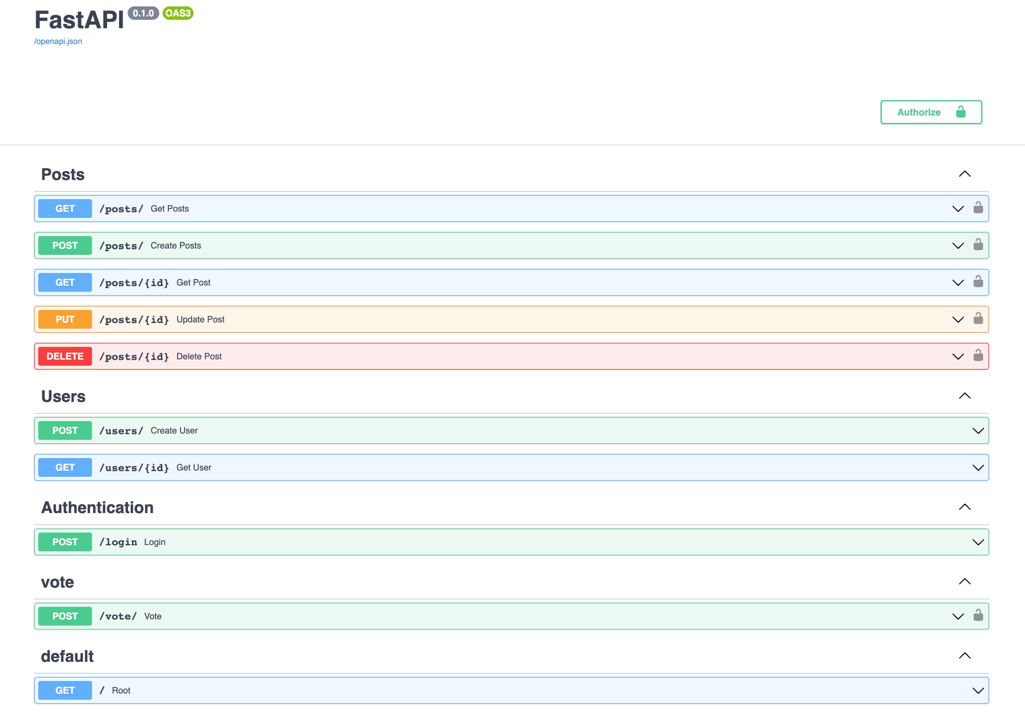This screenshot has width=1025, height=728.
Task: Click the GET badge for Get User
Action: [65, 467]
